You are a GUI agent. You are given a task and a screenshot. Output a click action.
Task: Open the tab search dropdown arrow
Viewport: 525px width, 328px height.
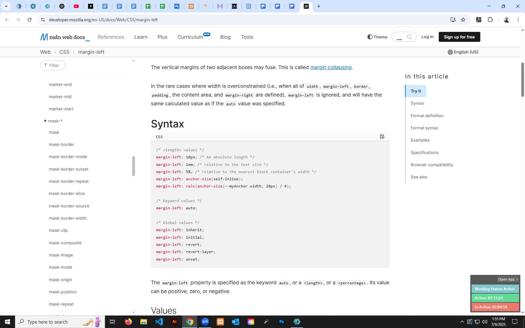click(x=6, y=6)
